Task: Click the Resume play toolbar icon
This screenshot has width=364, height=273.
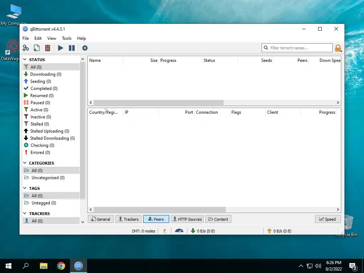Action: (x=60, y=48)
